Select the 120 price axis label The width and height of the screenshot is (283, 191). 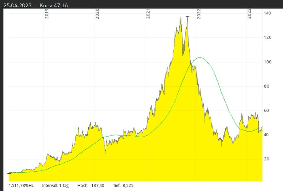tap(267, 37)
